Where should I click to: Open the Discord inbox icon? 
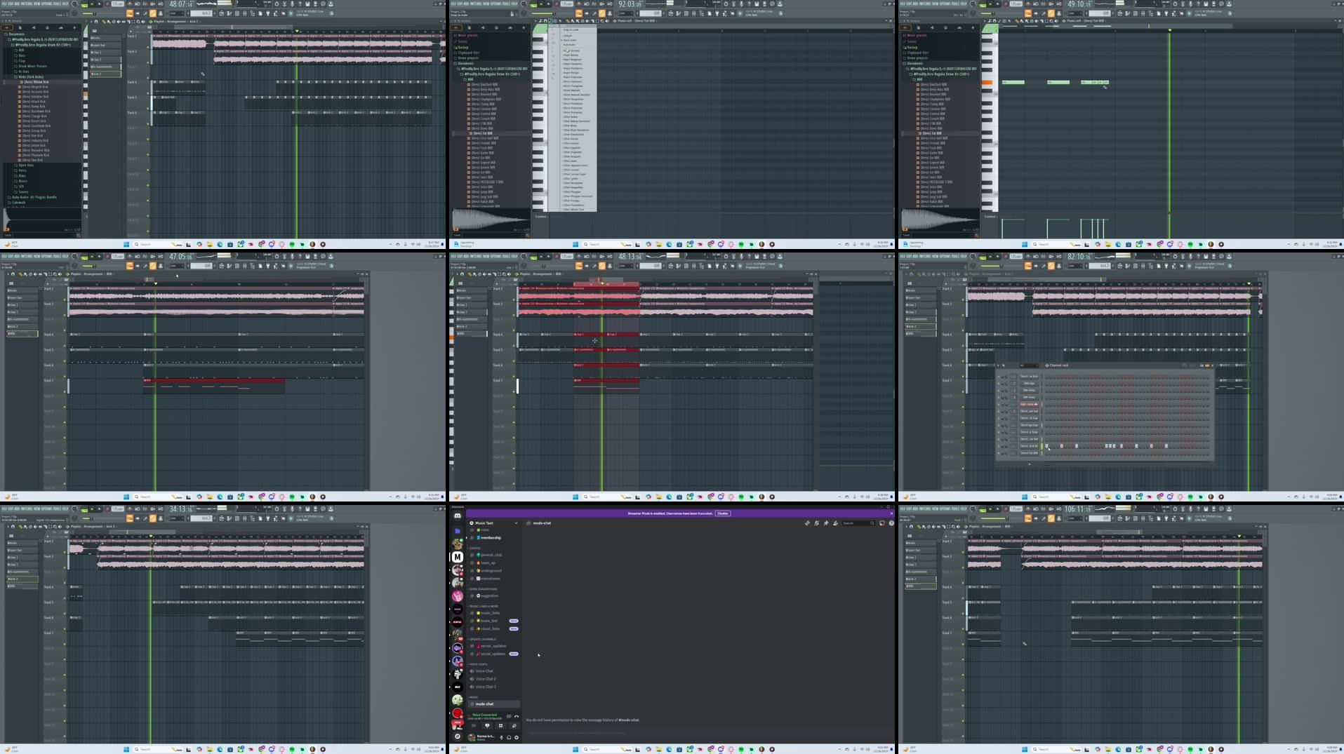click(x=882, y=523)
